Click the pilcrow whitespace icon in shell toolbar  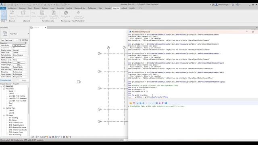pyautogui.click(x=162, y=103)
